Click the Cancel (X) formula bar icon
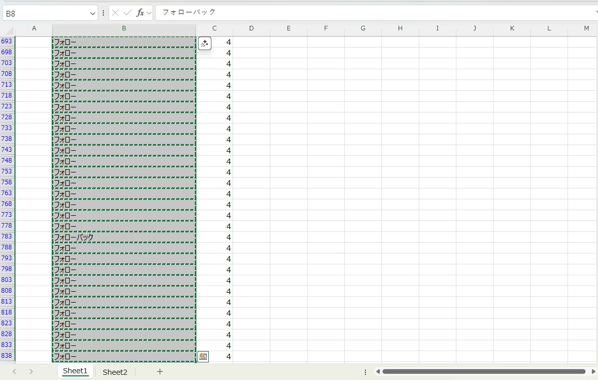This screenshot has height=380, width=598. click(x=115, y=13)
